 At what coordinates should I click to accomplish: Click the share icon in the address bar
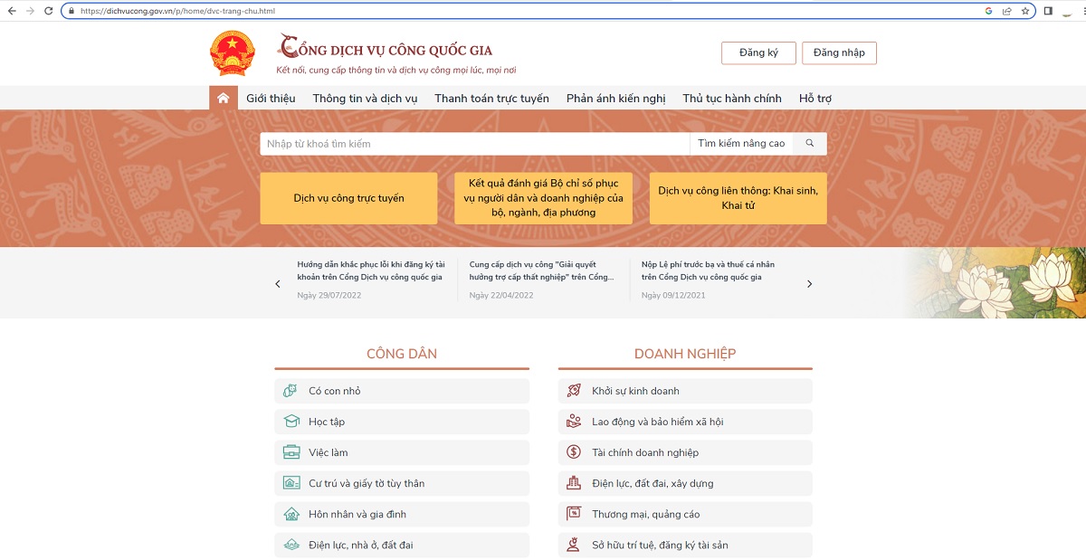tap(1006, 11)
